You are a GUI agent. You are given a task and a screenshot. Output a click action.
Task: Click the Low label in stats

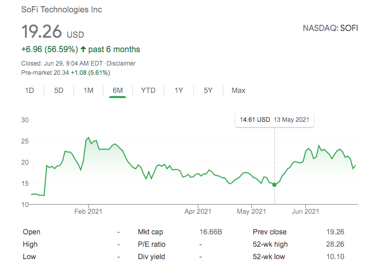[29, 257]
